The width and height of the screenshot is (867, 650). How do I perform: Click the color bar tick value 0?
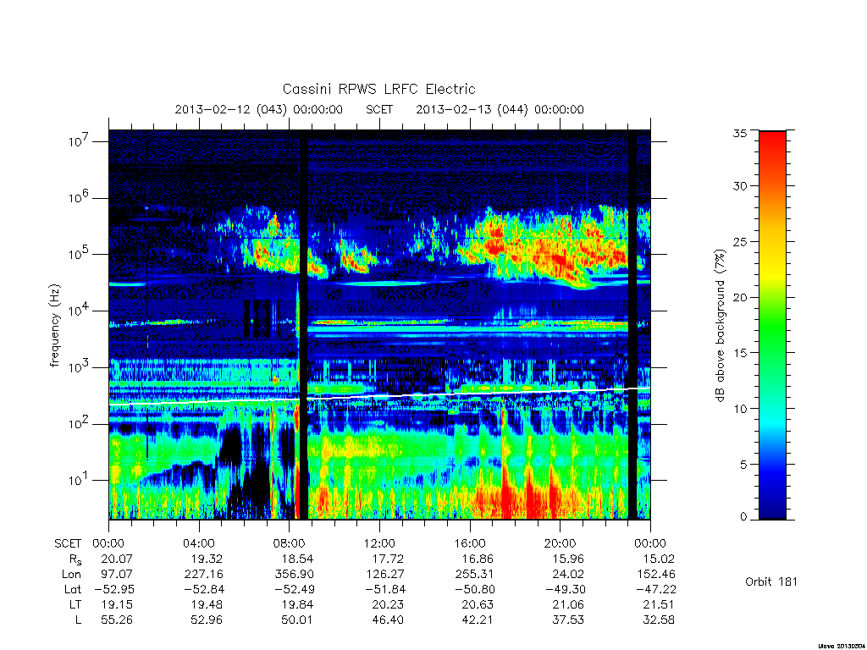click(x=743, y=517)
